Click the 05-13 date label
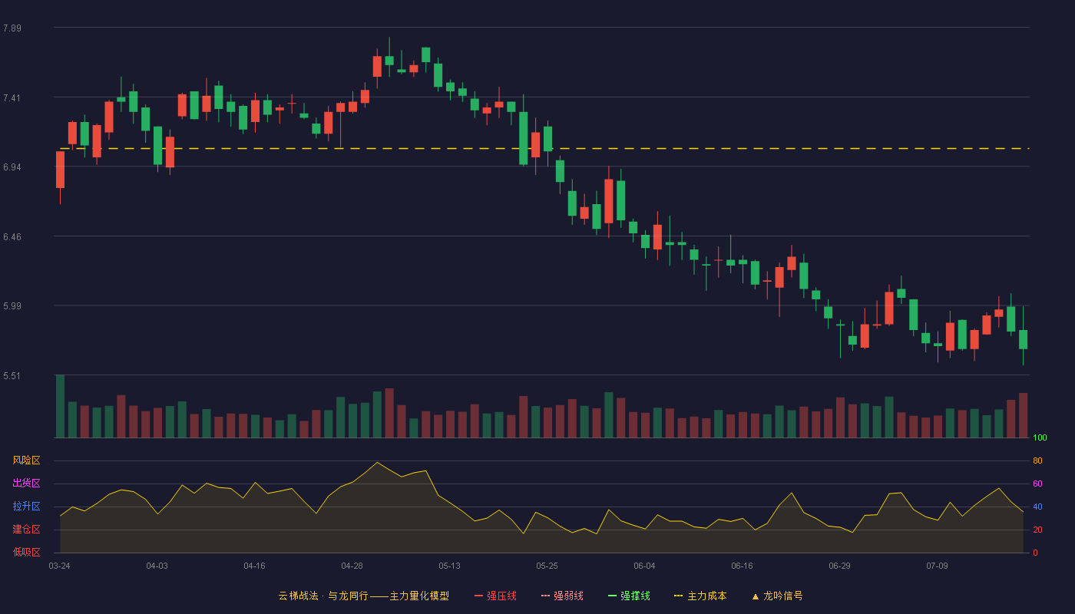This screenshot has height=614, width=1075. tap(449, 566)
